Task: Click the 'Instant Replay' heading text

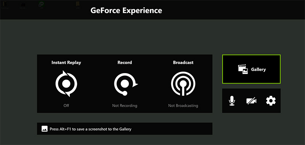Action: (x=66, y=62)
